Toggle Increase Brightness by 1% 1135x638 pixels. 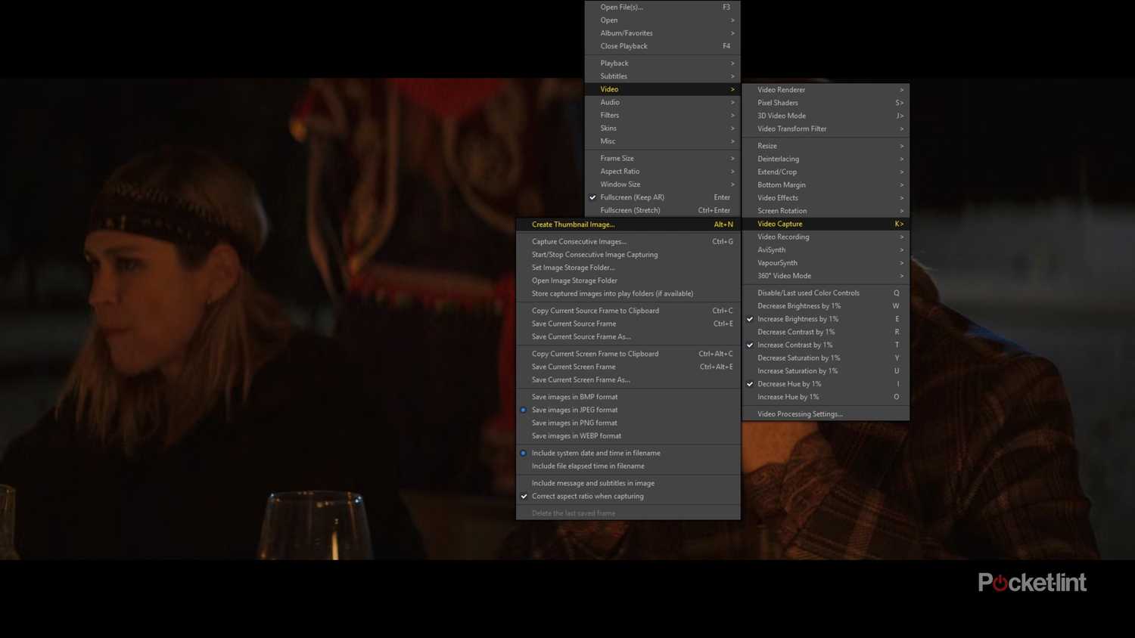798,319
